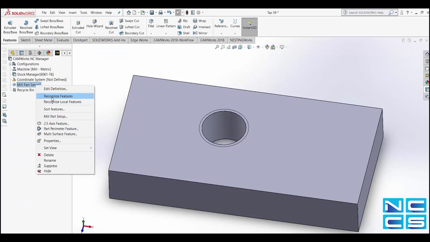Switch to the Sketch tab

pyautogui.click(x=26, y=40)
